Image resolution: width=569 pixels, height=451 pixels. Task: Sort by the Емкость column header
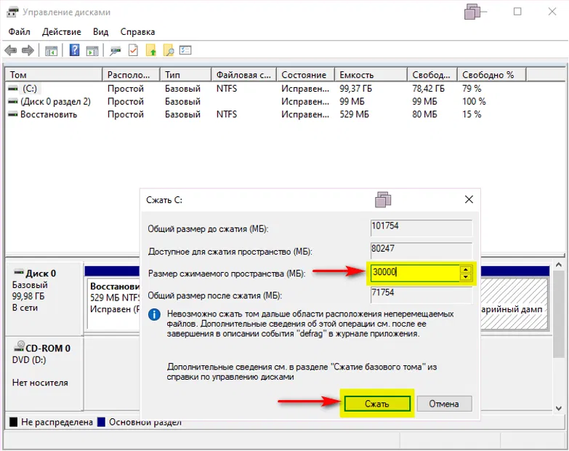pyautogui.click(x=371, y=75)
